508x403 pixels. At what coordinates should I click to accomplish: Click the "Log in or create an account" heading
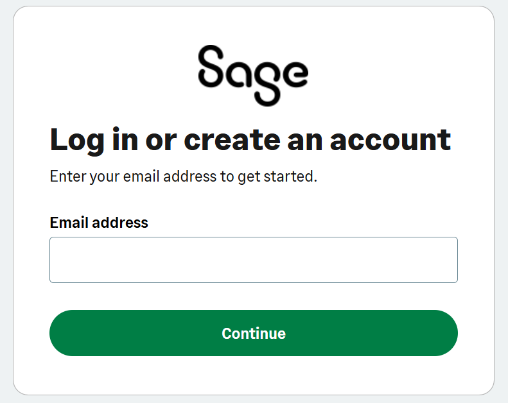250,140
